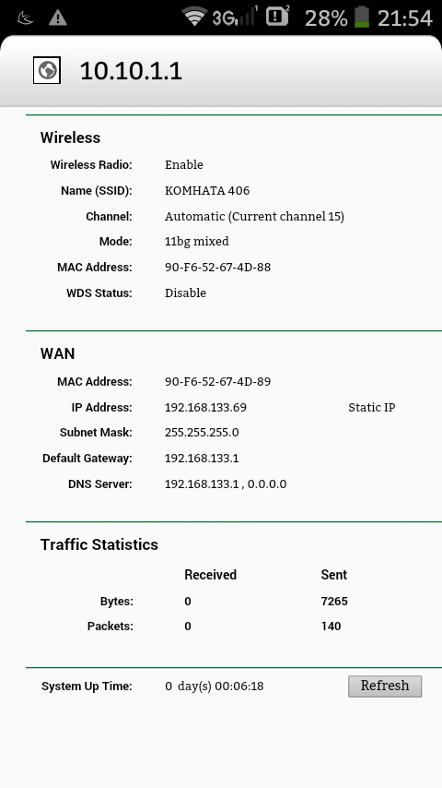
Task: Tap the globe site icon
Action: 47,70
